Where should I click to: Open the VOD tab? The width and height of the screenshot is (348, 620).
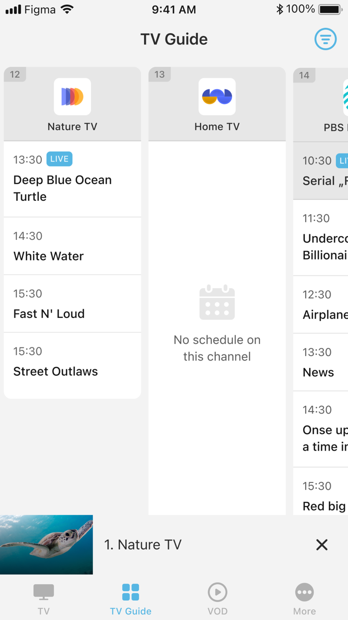pos(217,598)
